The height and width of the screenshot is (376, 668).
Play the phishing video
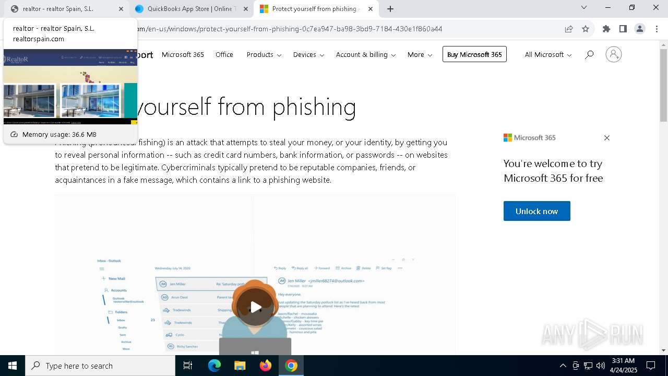[255, 307]
